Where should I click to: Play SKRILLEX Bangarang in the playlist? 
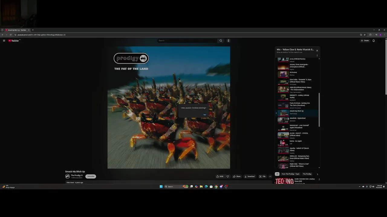pos(298,158)
